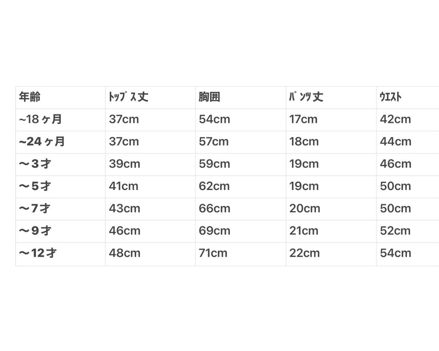439x351 pixels.
Task: Select the 17cm pants length cell
Action: 303,119
